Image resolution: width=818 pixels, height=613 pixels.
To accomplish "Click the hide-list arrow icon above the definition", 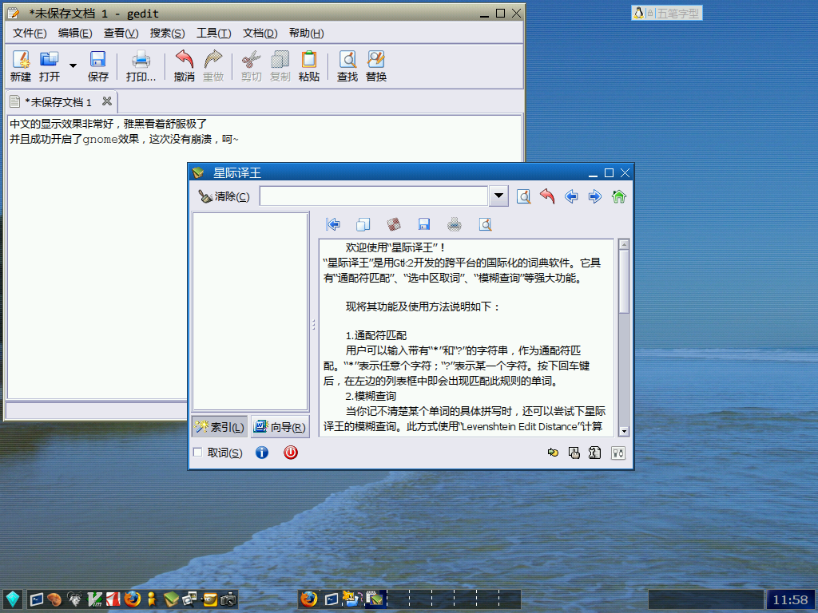I will [333, 224].
